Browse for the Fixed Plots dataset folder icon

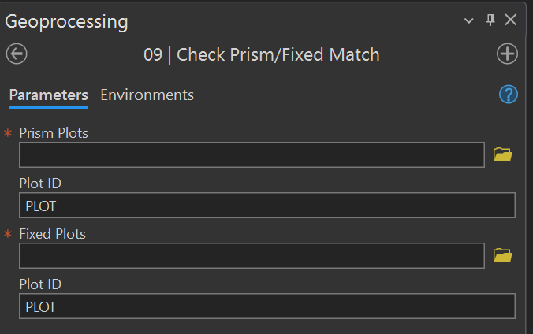click(502, 255)
